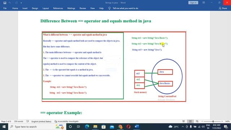Open the network icon in system tray

[x=199, y=127]
